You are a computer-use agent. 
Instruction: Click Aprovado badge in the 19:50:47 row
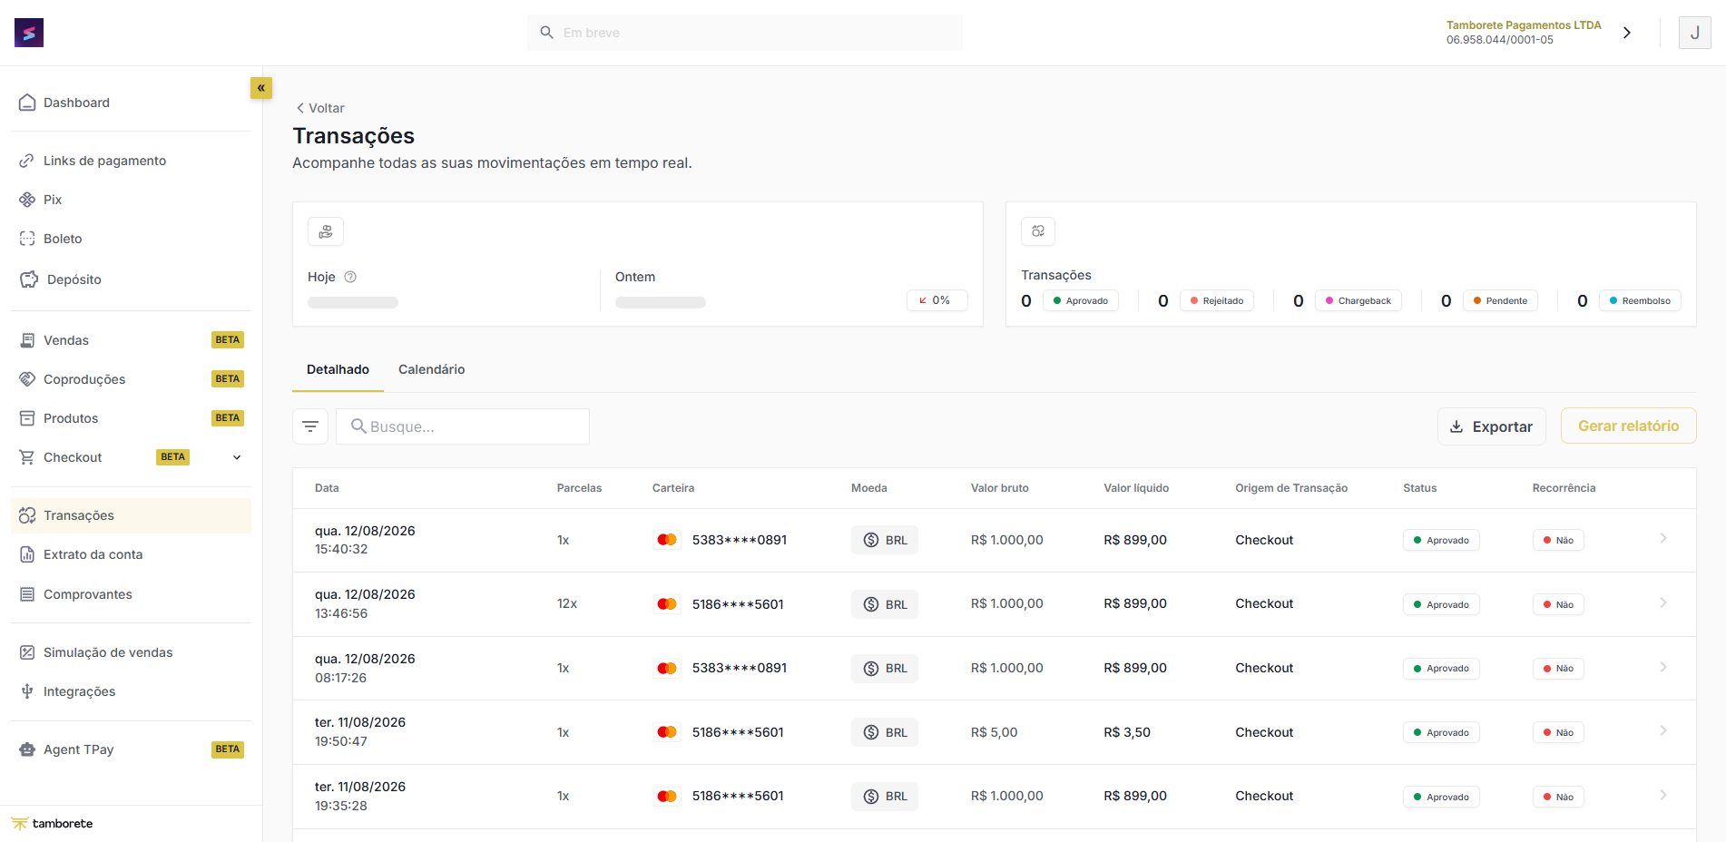1441,732
